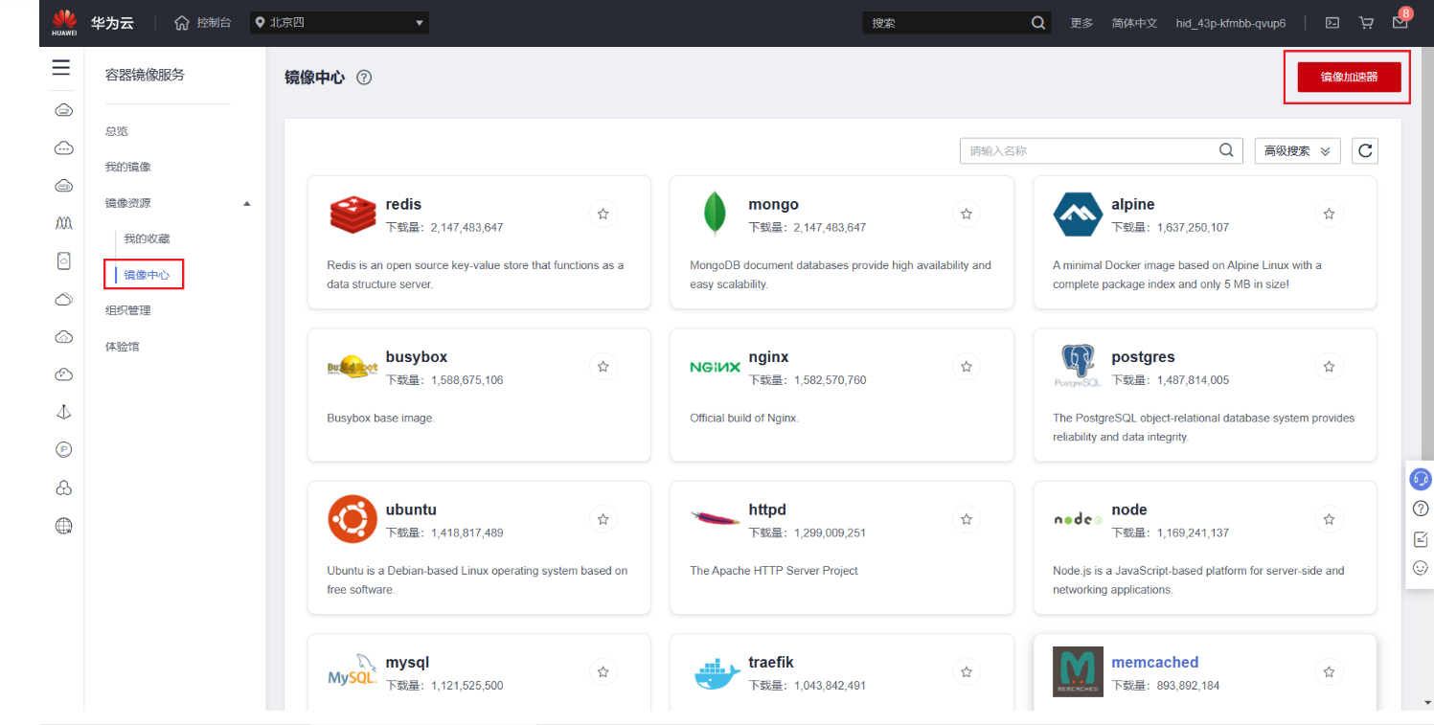Favorite the alpine image star
Viewport: 1434px width, 725px height.
[x=1329, y=214]
